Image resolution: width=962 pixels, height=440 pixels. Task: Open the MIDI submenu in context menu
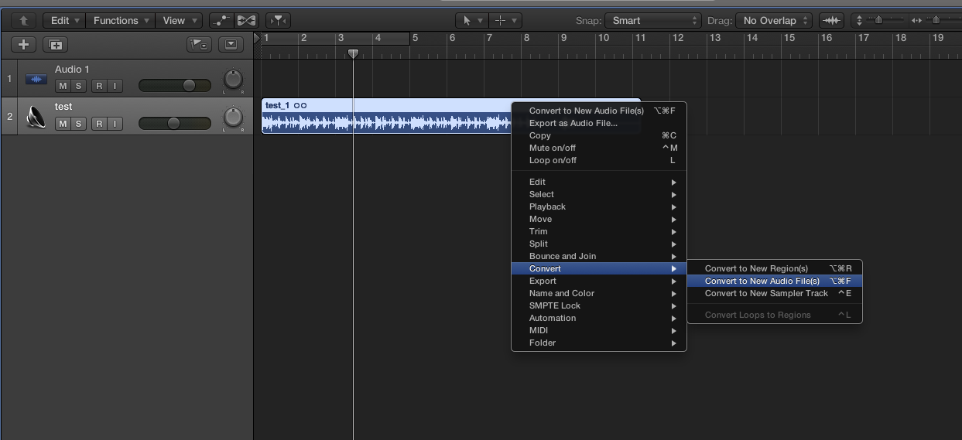(x=599, y=331)
